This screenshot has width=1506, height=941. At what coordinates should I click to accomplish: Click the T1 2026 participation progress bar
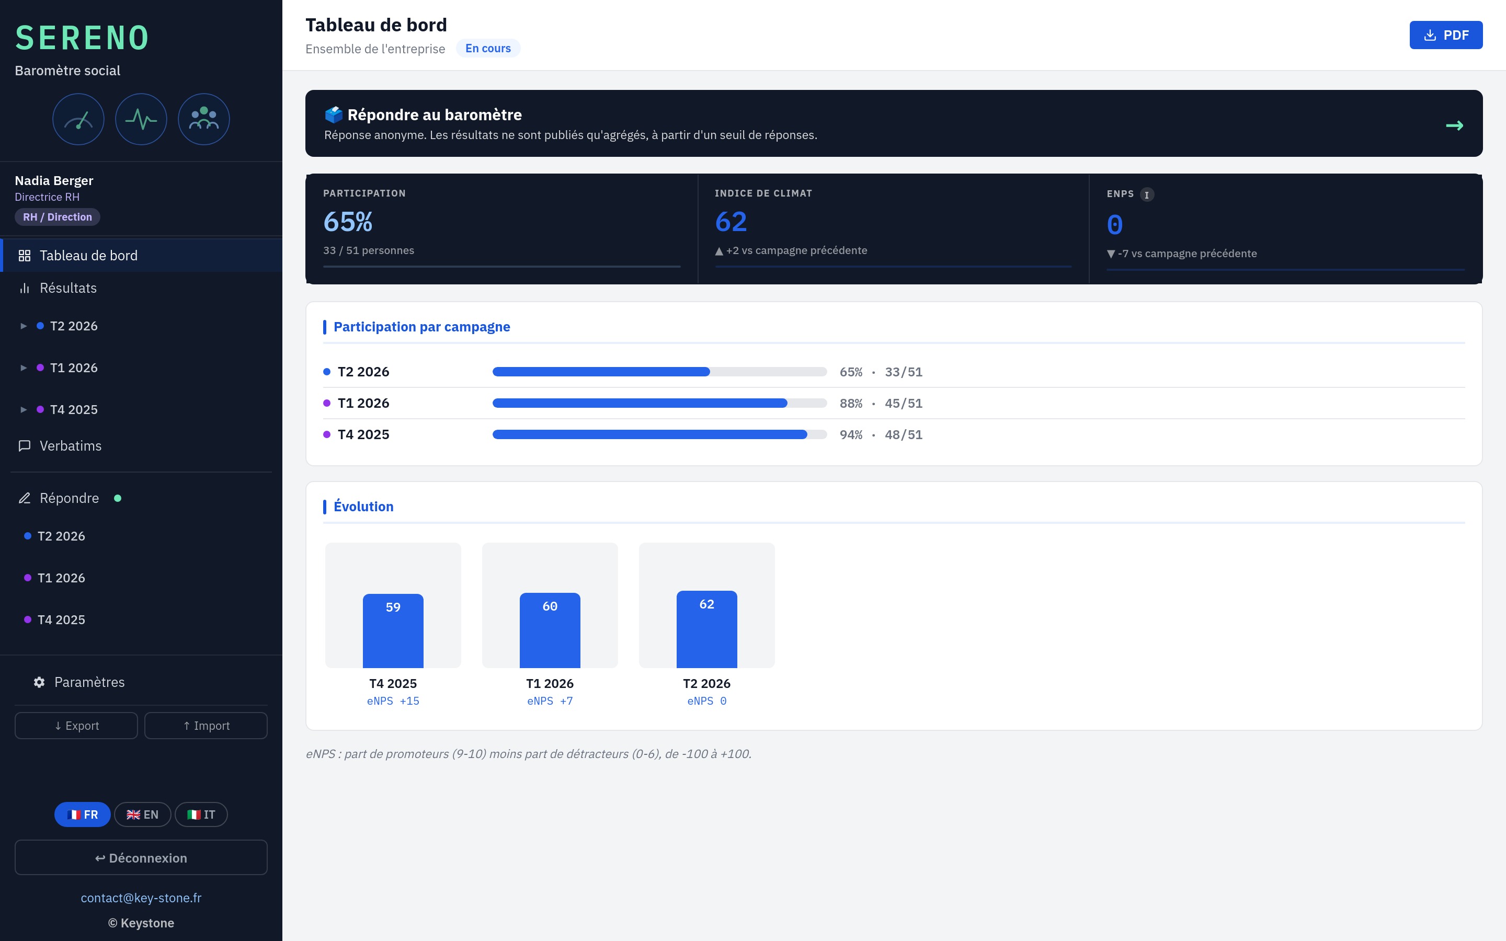(x=659, y=403)
